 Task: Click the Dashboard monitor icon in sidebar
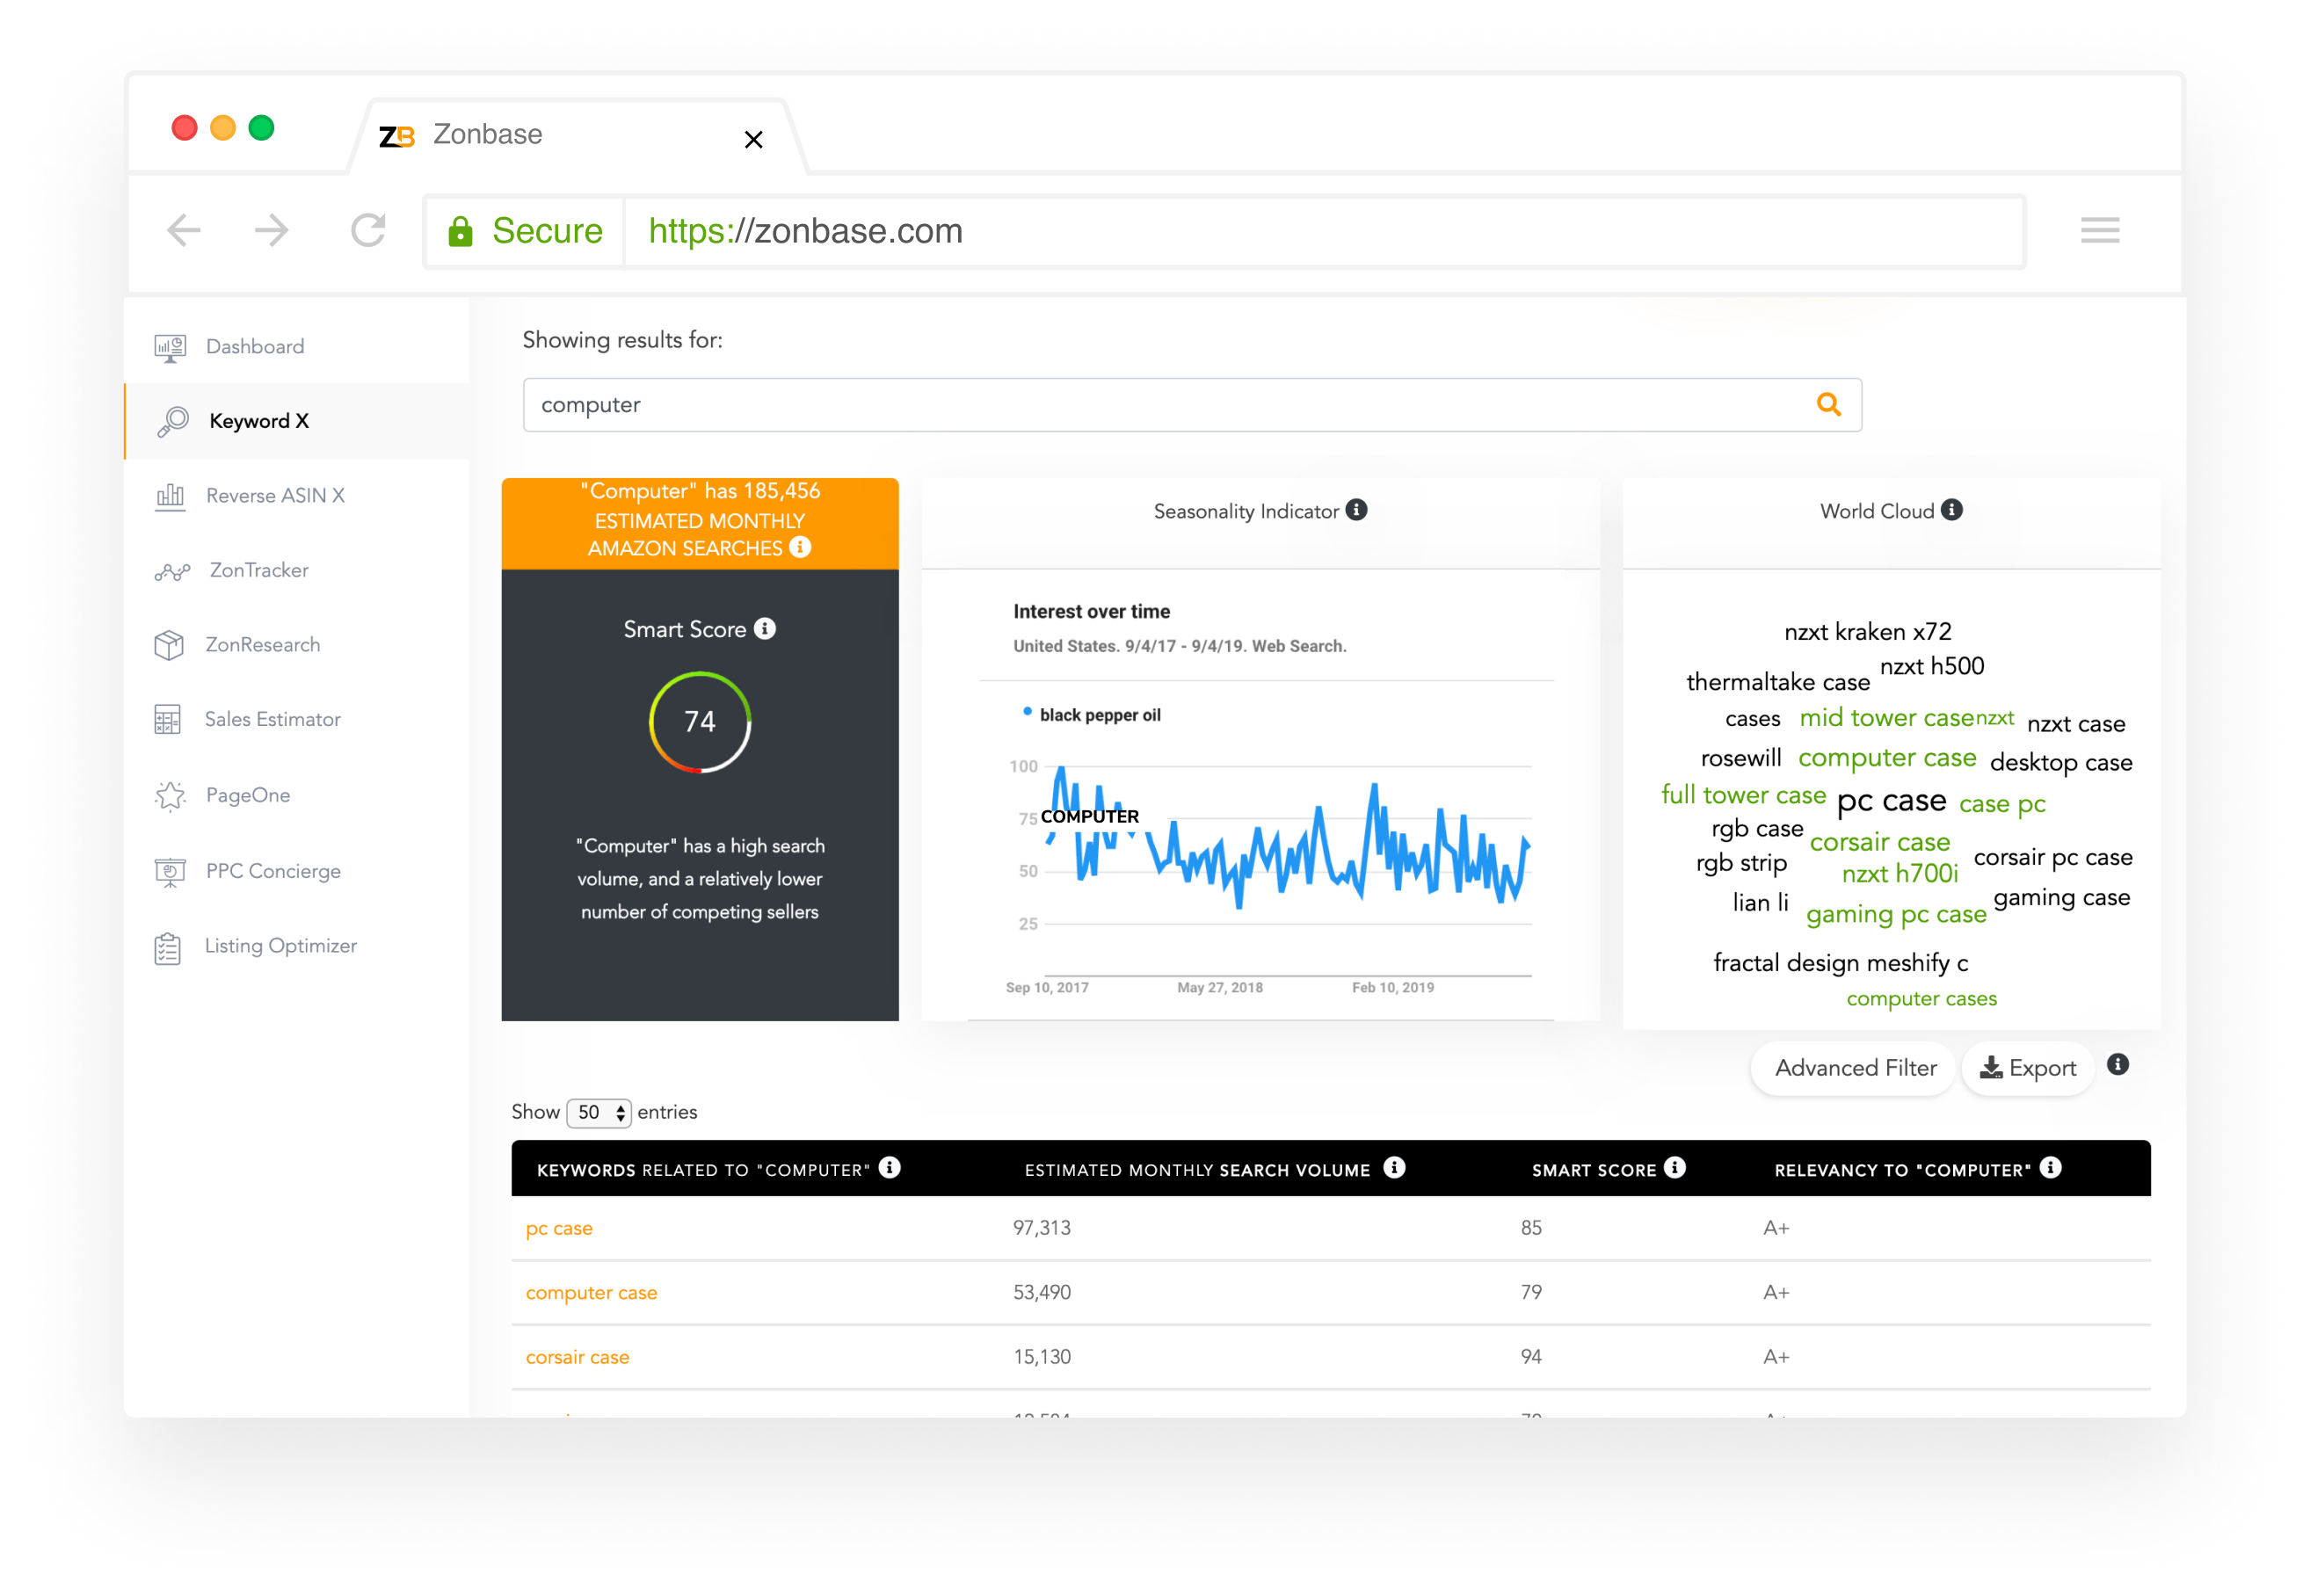[170, 347]
